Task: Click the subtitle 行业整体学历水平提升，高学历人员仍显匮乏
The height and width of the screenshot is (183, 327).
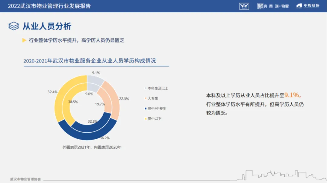Action: tap(77, 40)
